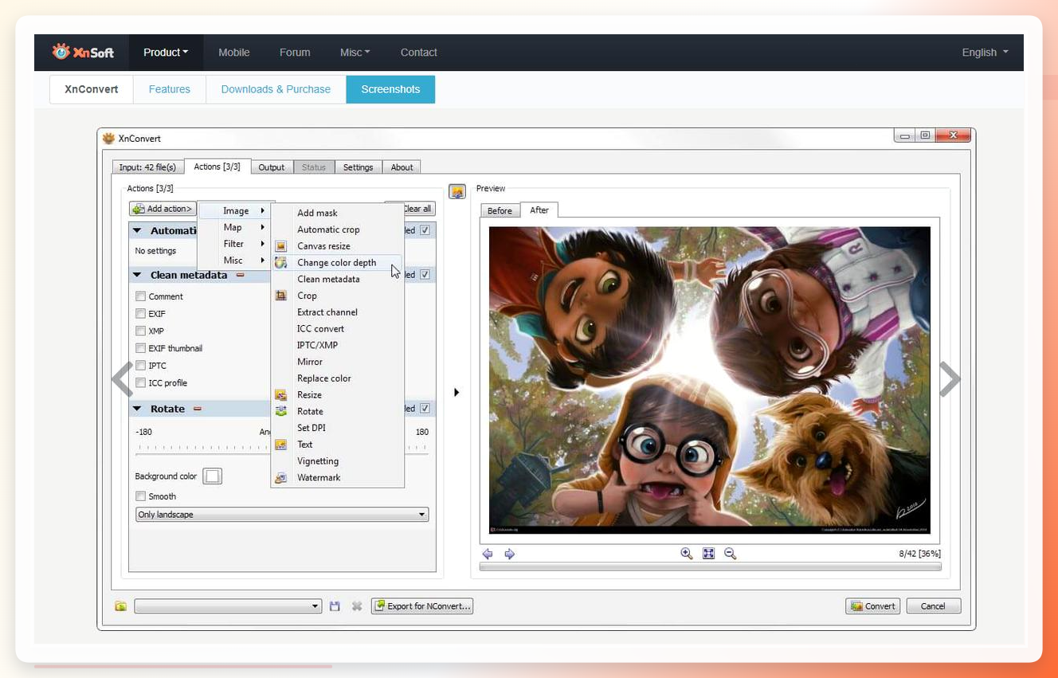
Task: Show next website screenshot with right chevron
Action: coord(950,379)
